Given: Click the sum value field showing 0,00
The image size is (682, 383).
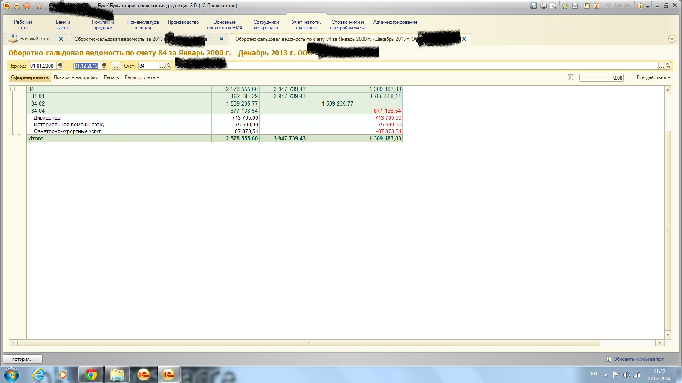Looking at the screenshot, I should 601,77.
